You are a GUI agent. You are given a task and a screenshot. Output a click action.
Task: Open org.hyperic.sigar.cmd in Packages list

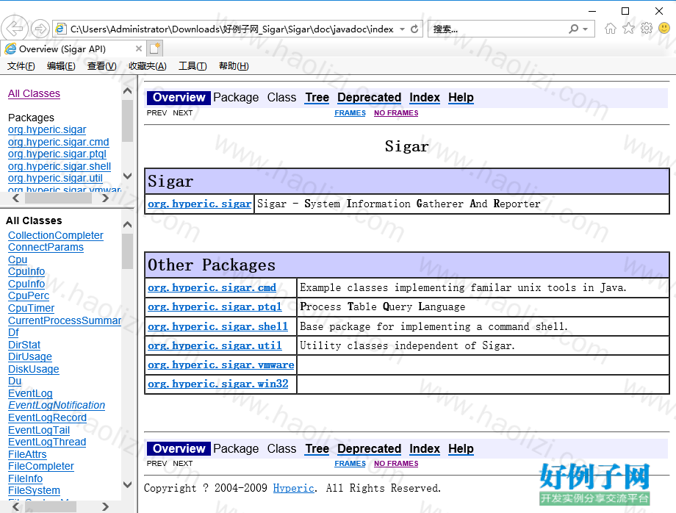59,142
